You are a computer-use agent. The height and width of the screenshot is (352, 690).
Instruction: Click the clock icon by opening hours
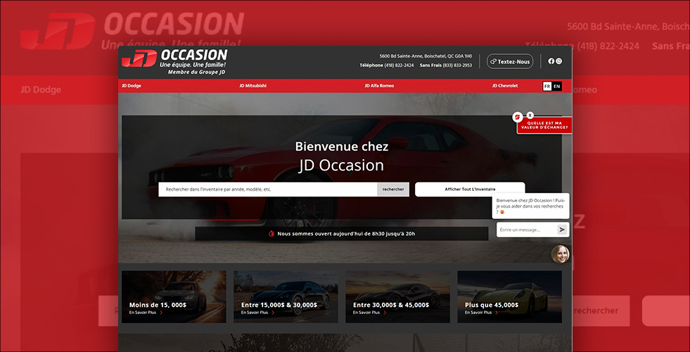[x=271, y=234]
